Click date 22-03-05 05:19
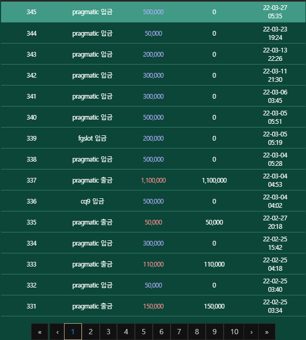Image resolution: width=306 pixels, height=340 pixels. 275,139
